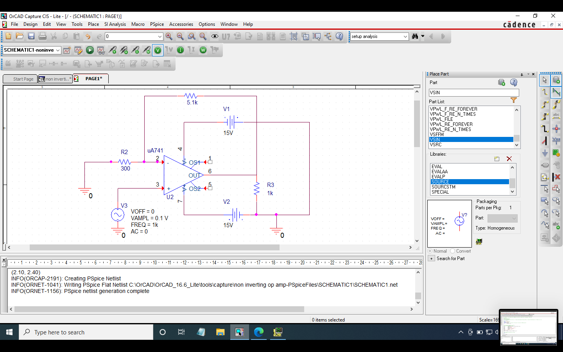Click the new simulation profile icon
The height and width of the screenshot is (352, 563).
coord(67,50)
